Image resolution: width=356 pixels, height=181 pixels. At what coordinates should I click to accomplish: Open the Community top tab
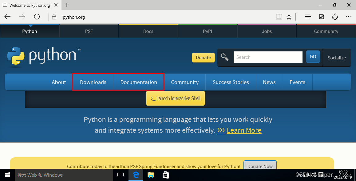(x=326, y=31)
